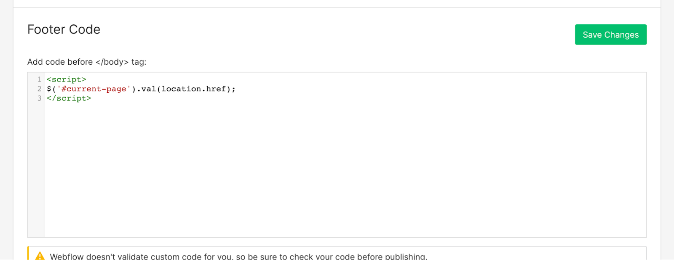This screenshot has height=260, width=674.
Task: Click line number 2 in the gutter
Action: (39, 89)
